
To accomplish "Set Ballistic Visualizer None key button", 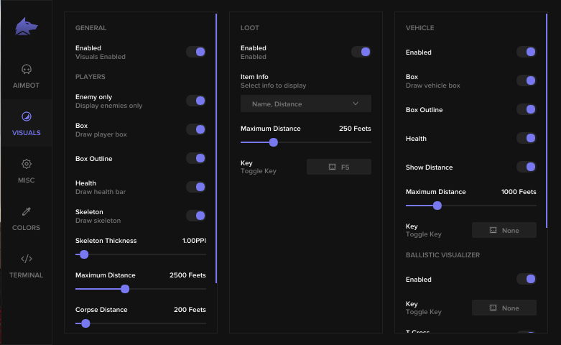I will coord(504,308).
